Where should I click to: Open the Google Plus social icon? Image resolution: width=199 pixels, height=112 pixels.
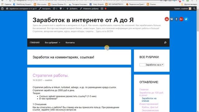click(181, 19)
